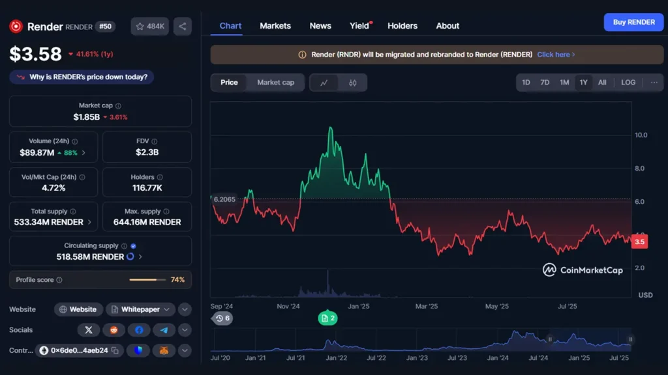668x375 pixels.
Task: Click the left handle of range selector
Action: (550, 339)
